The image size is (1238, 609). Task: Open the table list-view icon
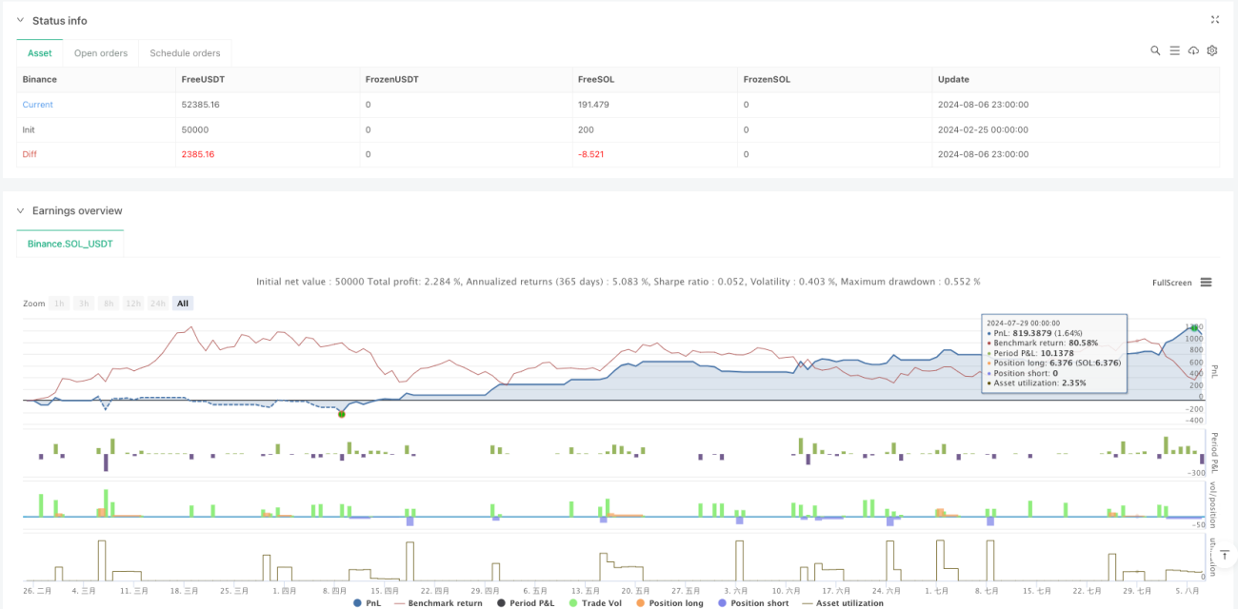[x=1174, y=50]
